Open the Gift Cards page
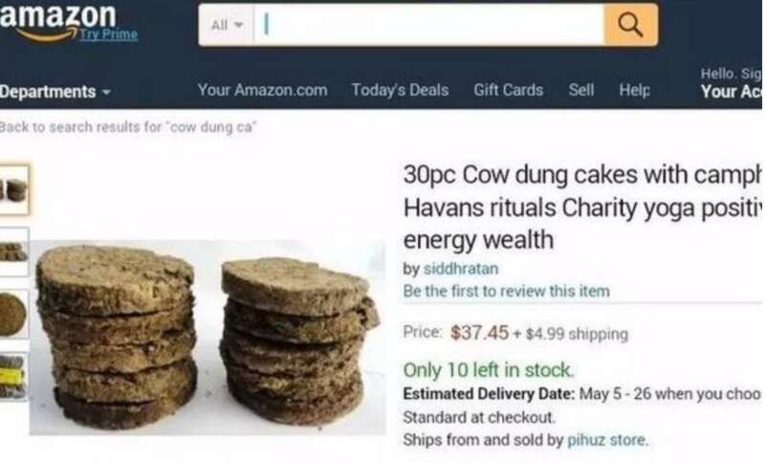Screen dimensions: 765x463 pyautogui.click(x=509, y=90)
